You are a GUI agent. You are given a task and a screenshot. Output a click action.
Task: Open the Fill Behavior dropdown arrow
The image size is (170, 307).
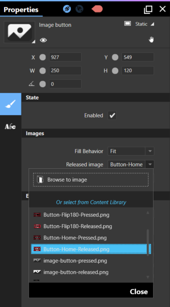pos(150,151)
